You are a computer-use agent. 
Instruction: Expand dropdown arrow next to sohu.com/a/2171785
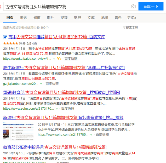pos(91,135)
